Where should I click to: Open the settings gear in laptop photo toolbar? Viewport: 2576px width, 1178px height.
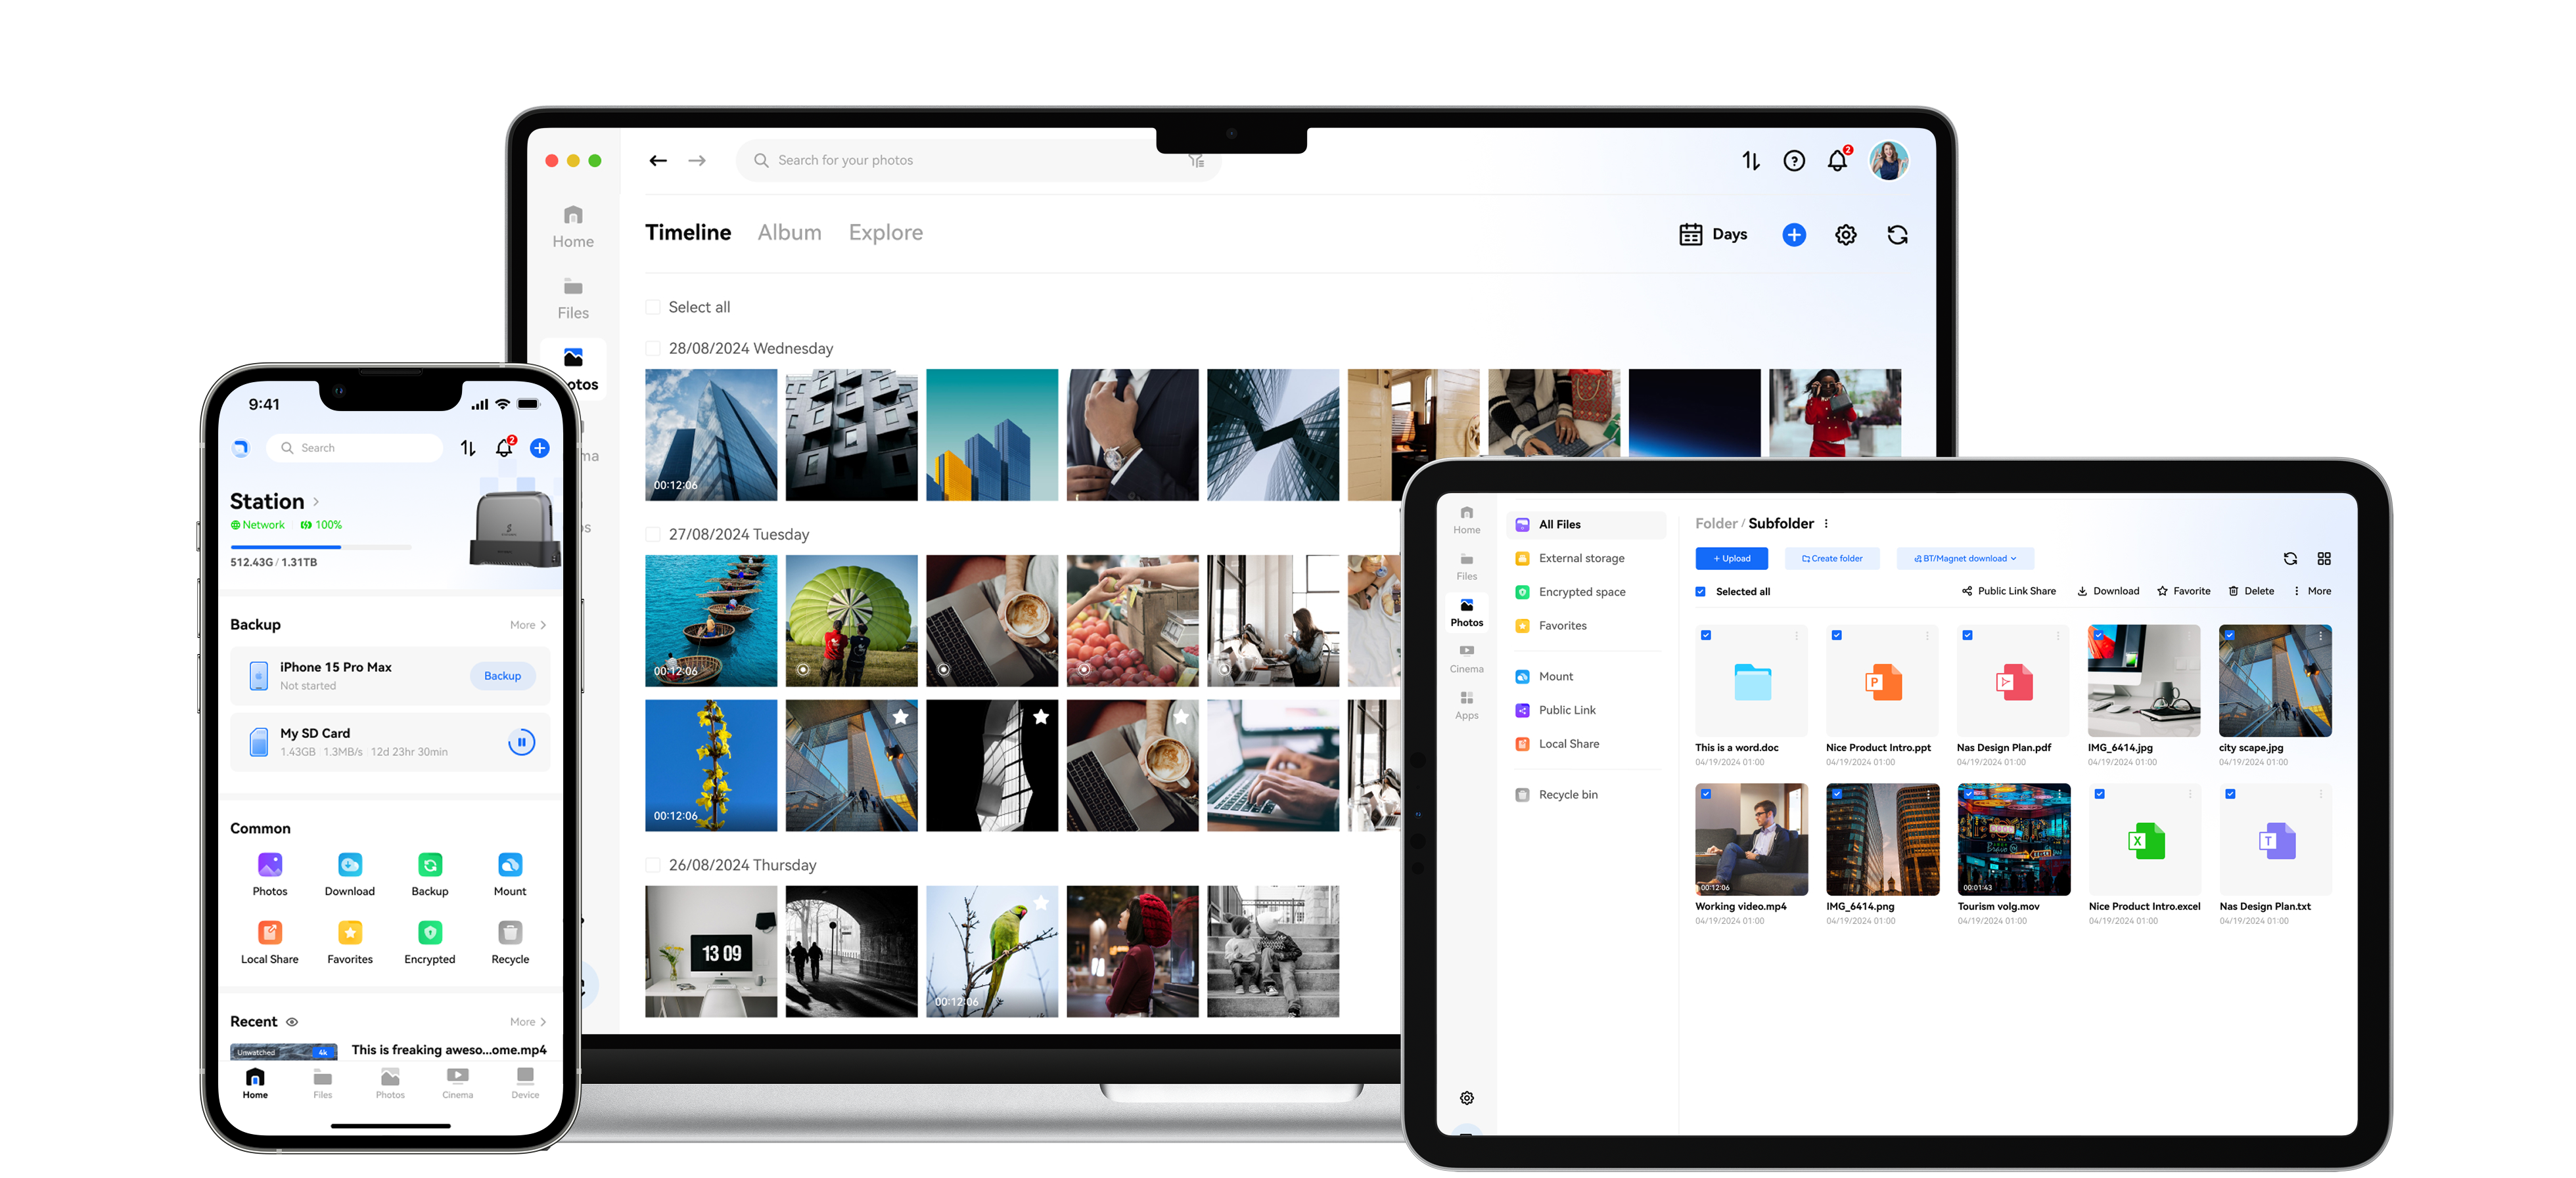pos(1846,234)
